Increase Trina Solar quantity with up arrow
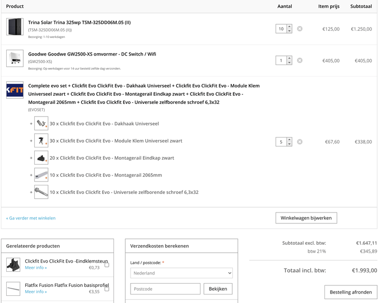Image resolution: width=380 pixels, height=303 pixels. [290, 27]
